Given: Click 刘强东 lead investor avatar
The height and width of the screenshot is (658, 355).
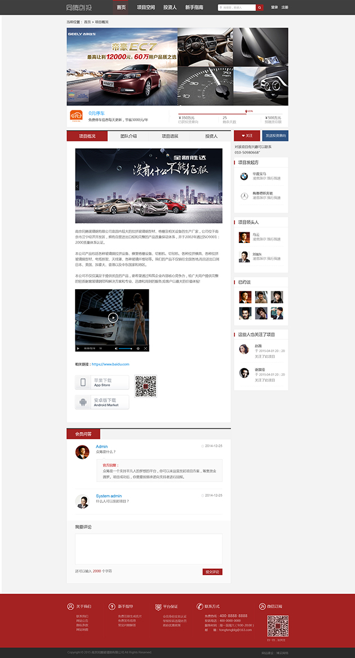Looking at the screenshot, I should click(244, 257).
